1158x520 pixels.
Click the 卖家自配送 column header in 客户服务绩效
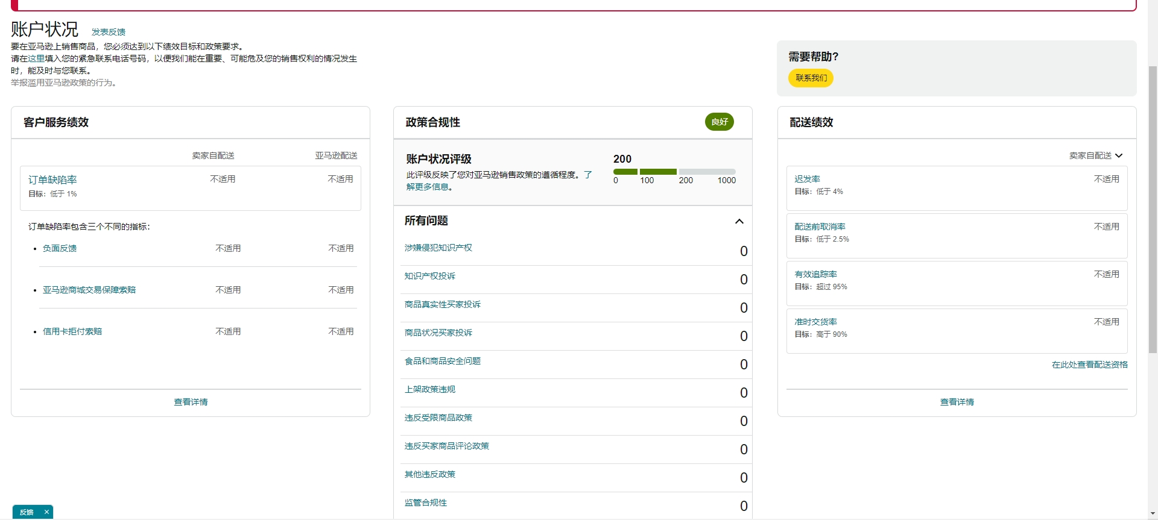point(213,155)
